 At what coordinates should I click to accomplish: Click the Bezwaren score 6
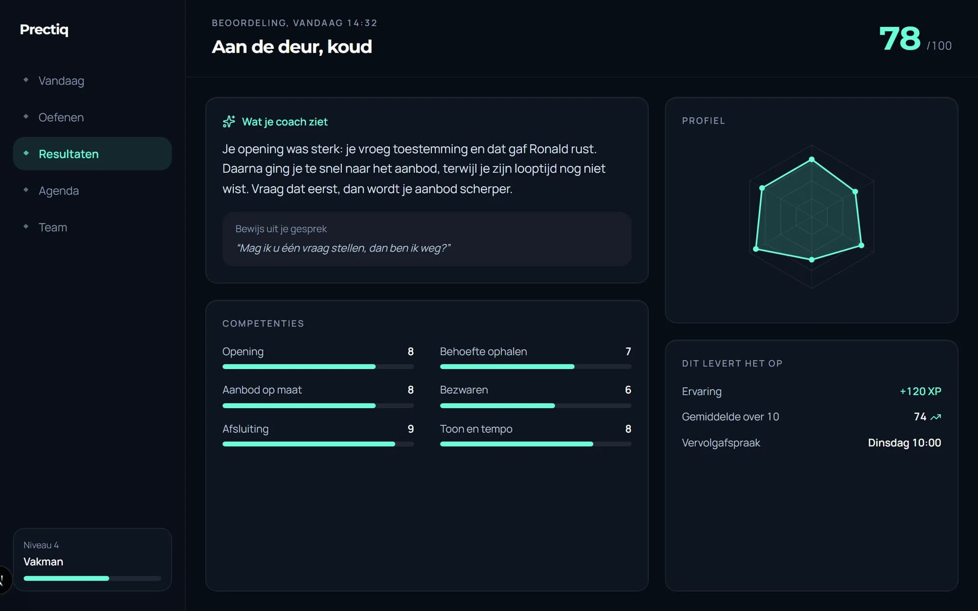pos(628,390)
